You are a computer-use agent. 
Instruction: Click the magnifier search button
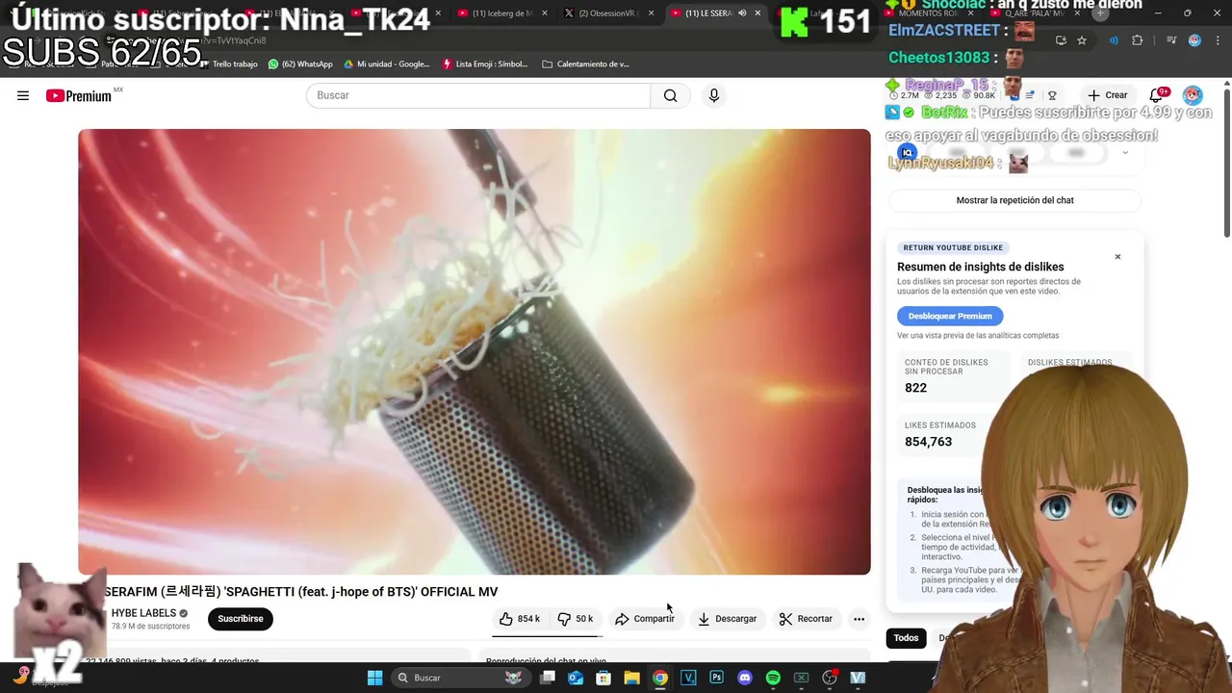pyautogui.click(x=670, y=95)
